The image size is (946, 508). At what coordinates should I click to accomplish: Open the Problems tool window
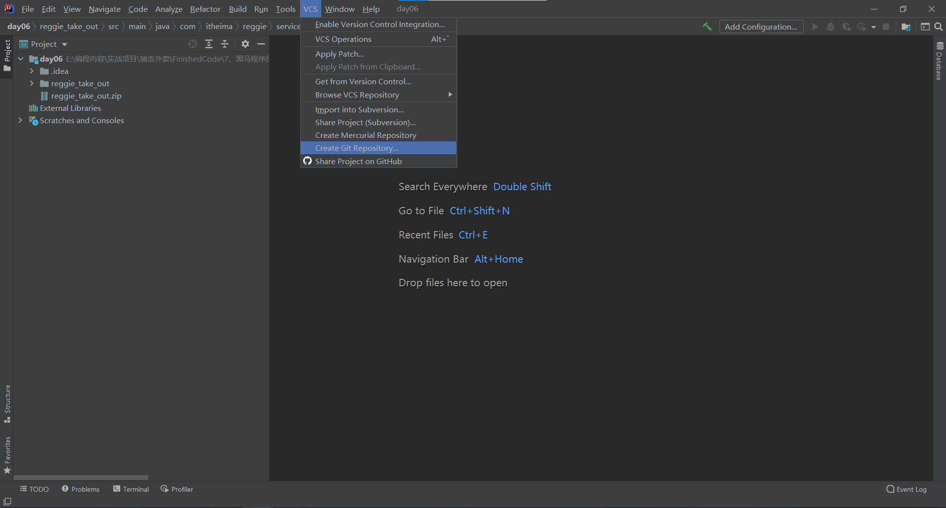[x=80, y=489]
